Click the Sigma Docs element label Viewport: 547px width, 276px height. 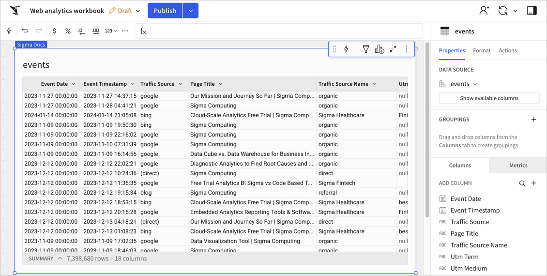tap(31, 45)
